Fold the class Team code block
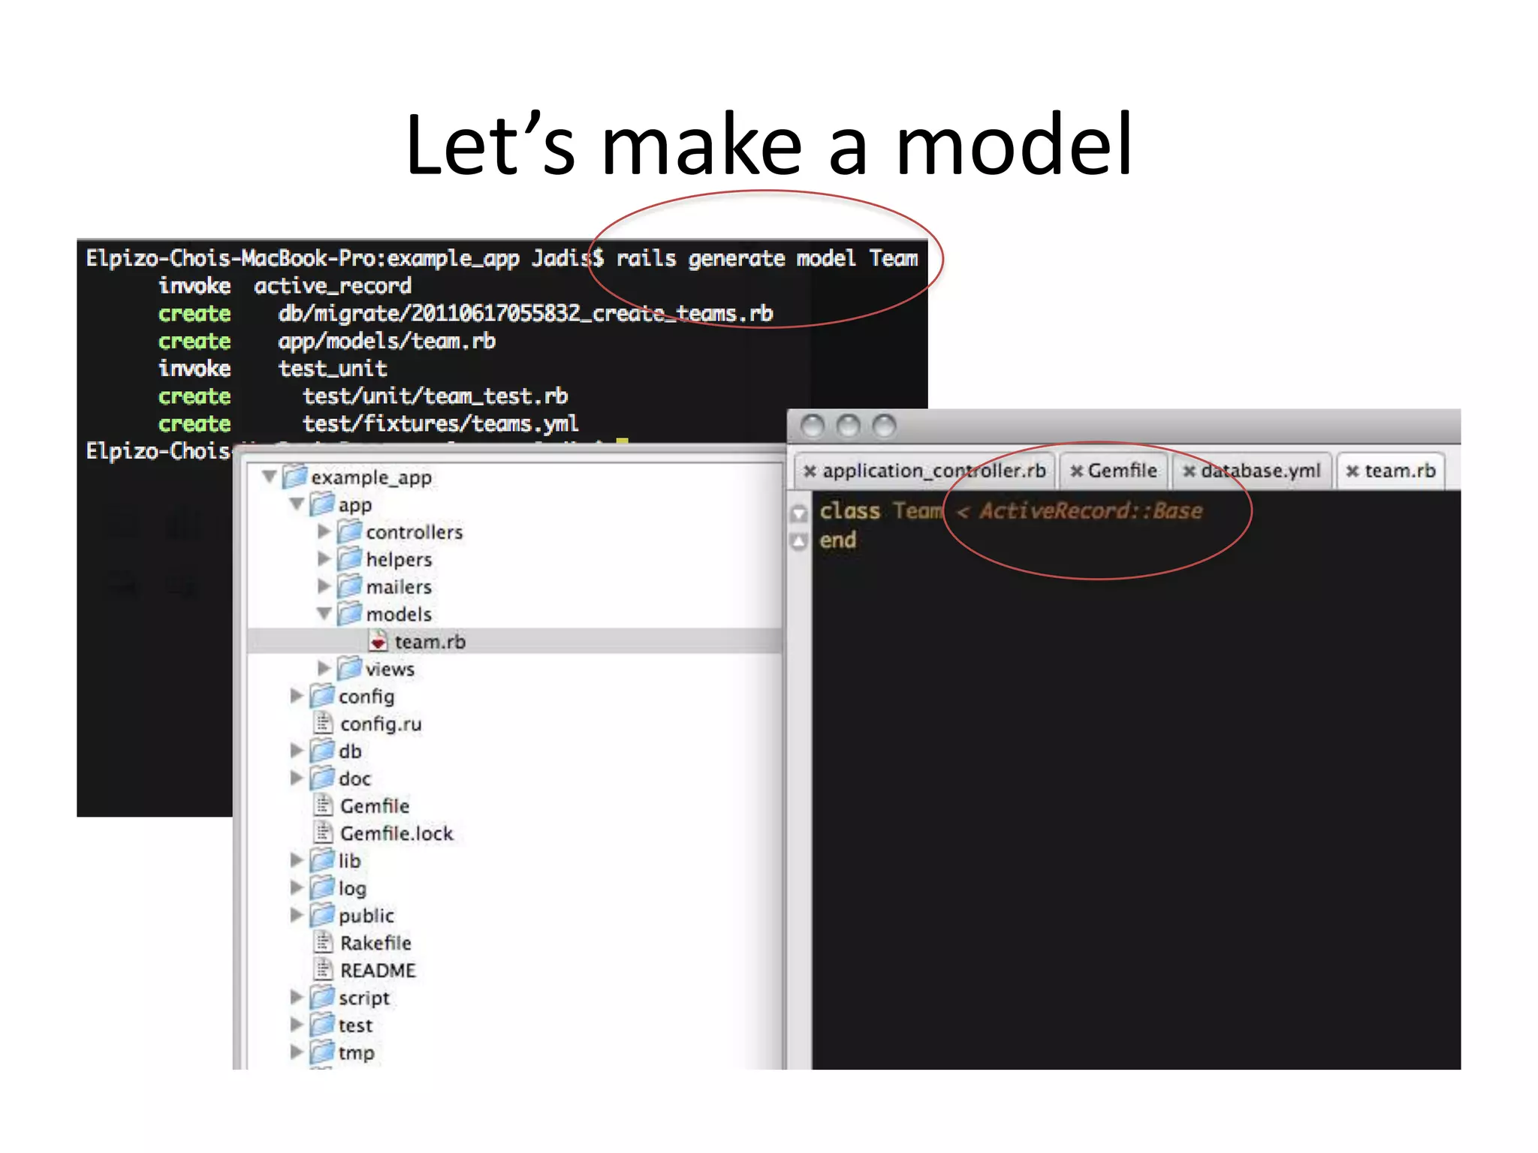Image resolution: width=1538 pixels, height=1153 pixels. [799, 513]
